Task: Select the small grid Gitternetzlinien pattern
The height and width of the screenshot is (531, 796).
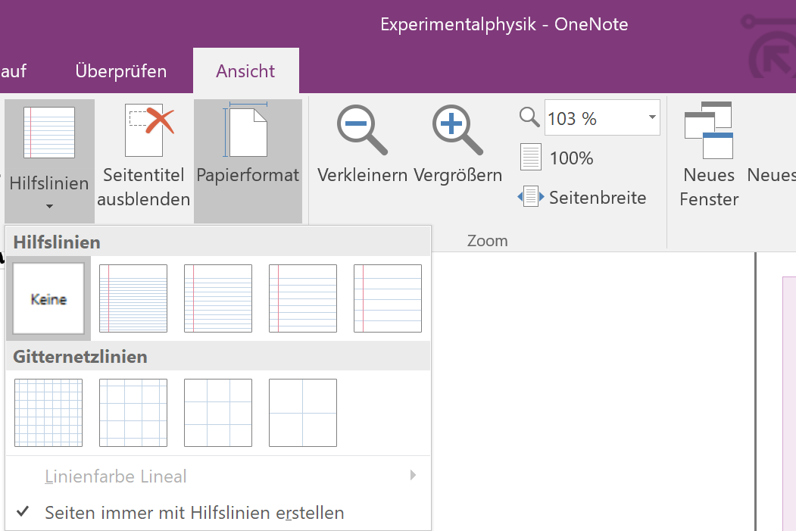Action: [48, 413]
